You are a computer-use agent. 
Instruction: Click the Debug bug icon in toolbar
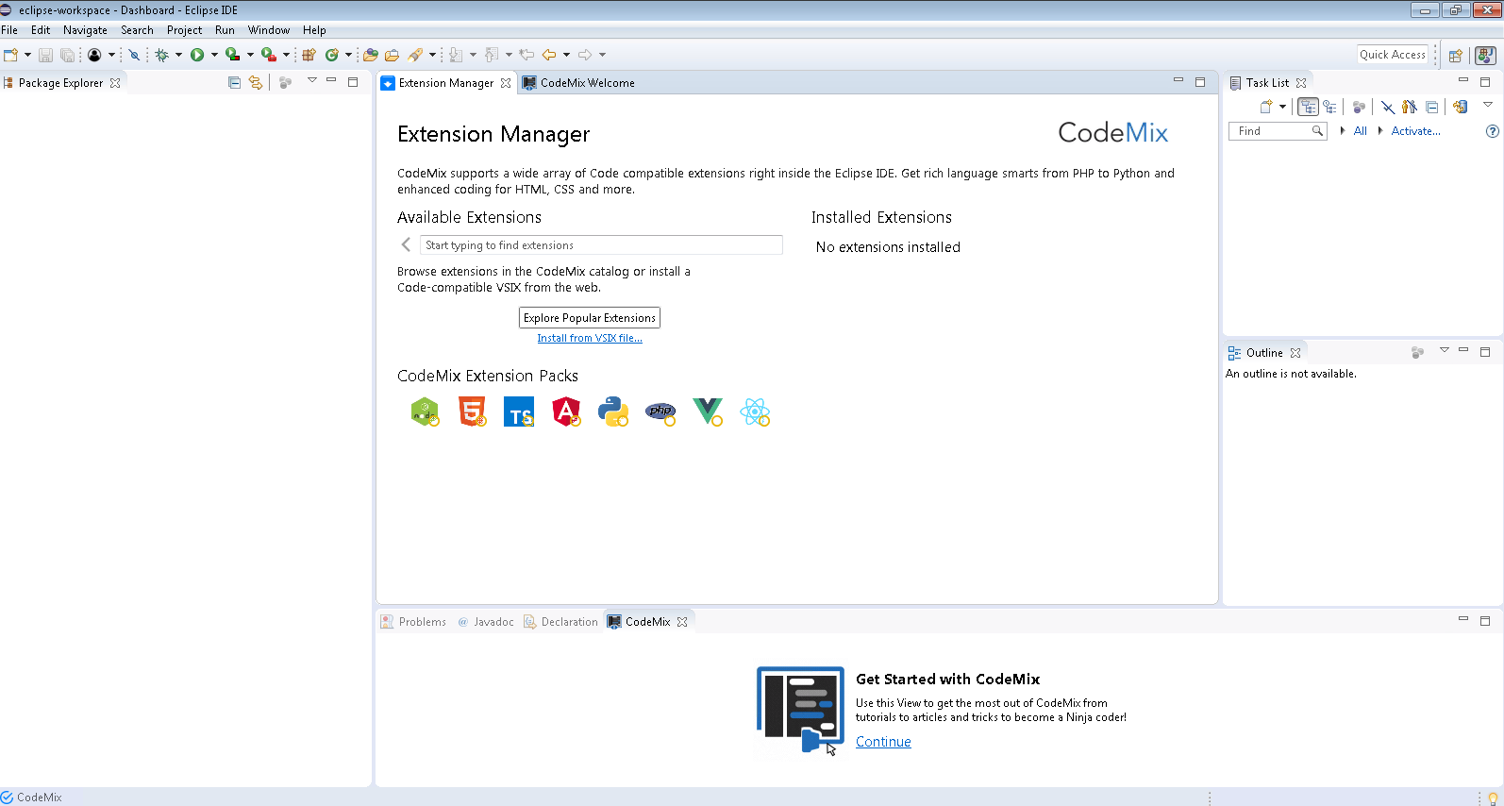162,55
